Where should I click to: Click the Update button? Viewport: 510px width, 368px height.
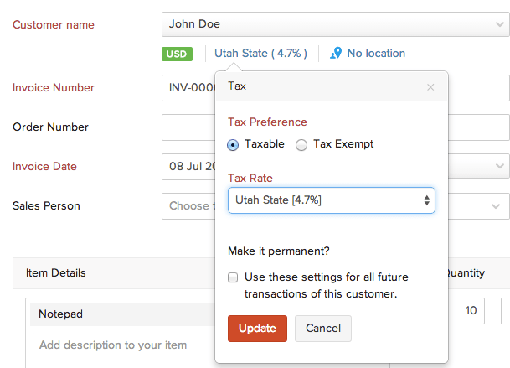click(257, 328)
